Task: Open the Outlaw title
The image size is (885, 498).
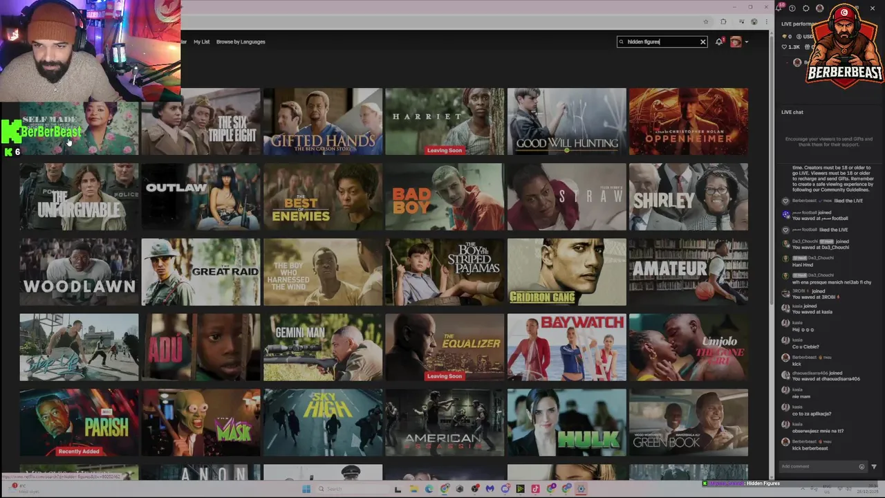Action: pos(201,197)
